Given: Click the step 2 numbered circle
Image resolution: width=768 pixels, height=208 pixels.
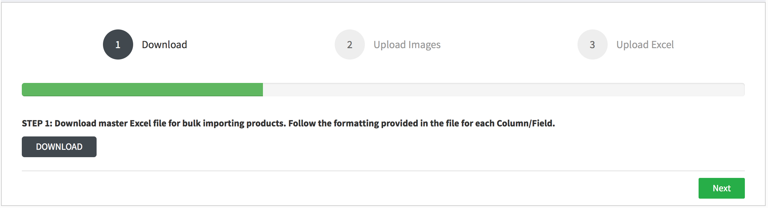Looking at the screenshot, I should click(349, 44).
